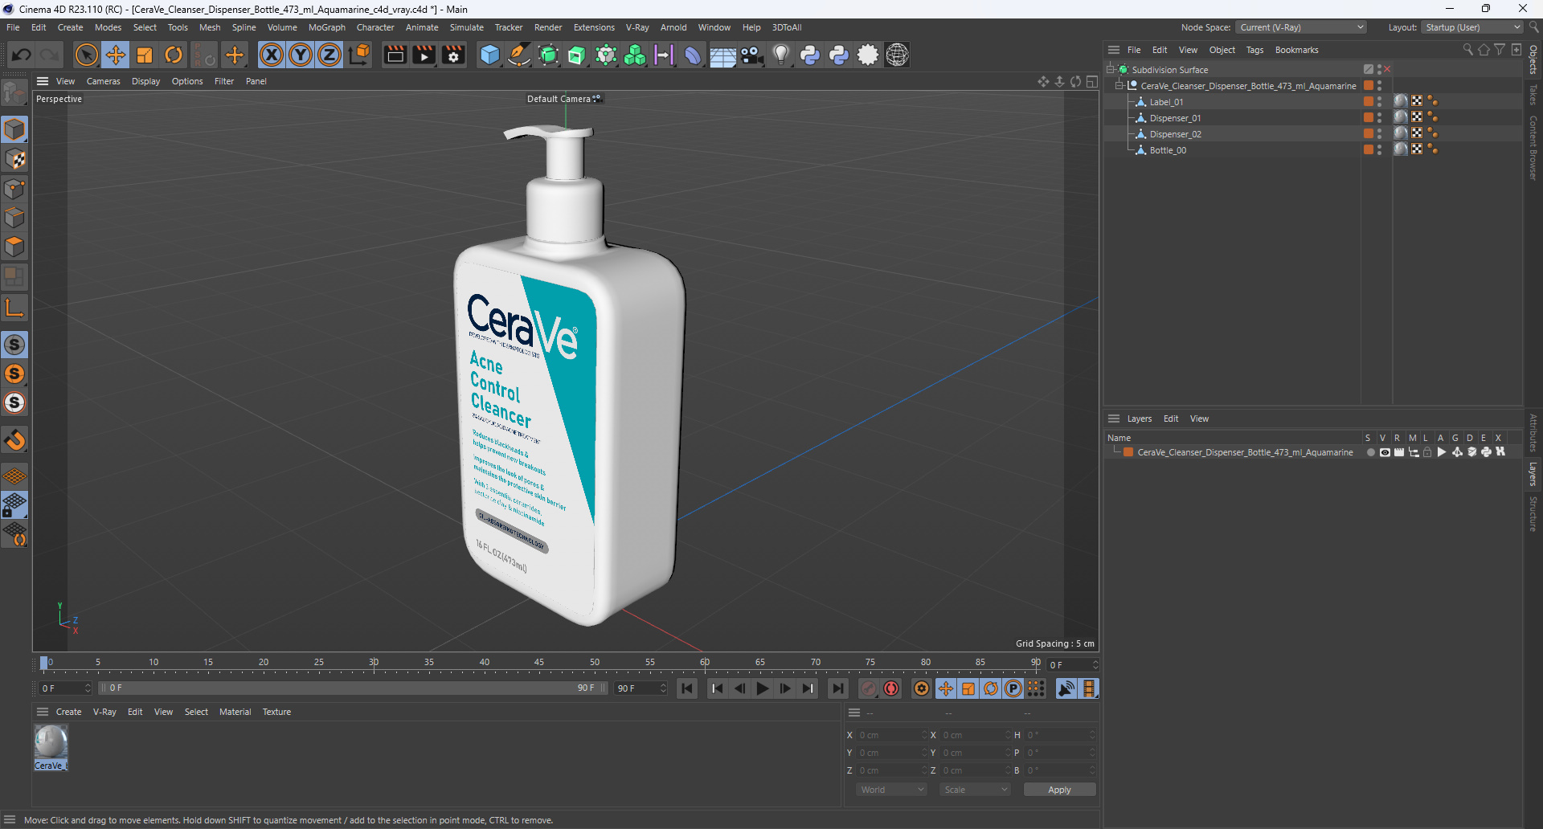Select the Rotate tool
1543x829 pixels.
[x=174, y=55]
